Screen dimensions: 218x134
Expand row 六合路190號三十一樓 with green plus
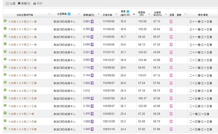pyautogui.click(x=5, y=21)
